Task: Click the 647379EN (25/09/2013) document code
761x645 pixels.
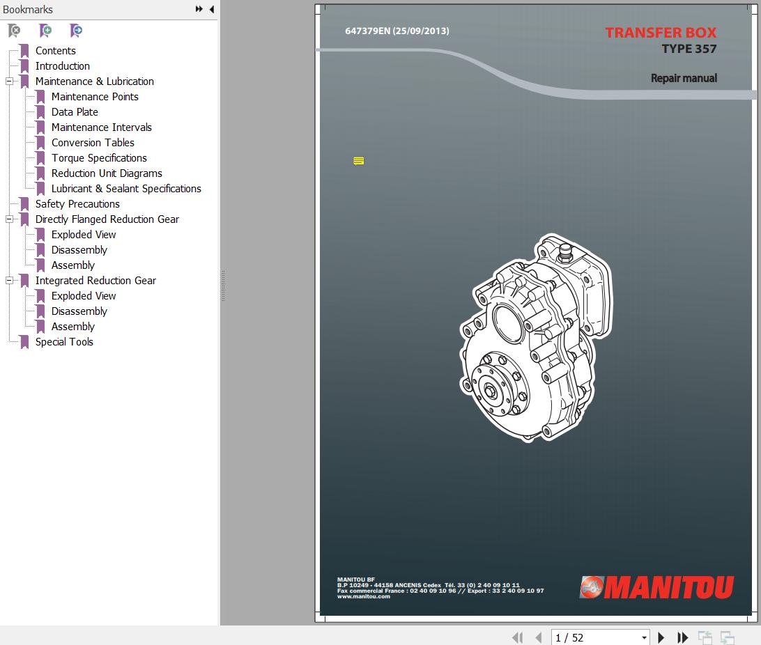Action: [x=397, y=31]
